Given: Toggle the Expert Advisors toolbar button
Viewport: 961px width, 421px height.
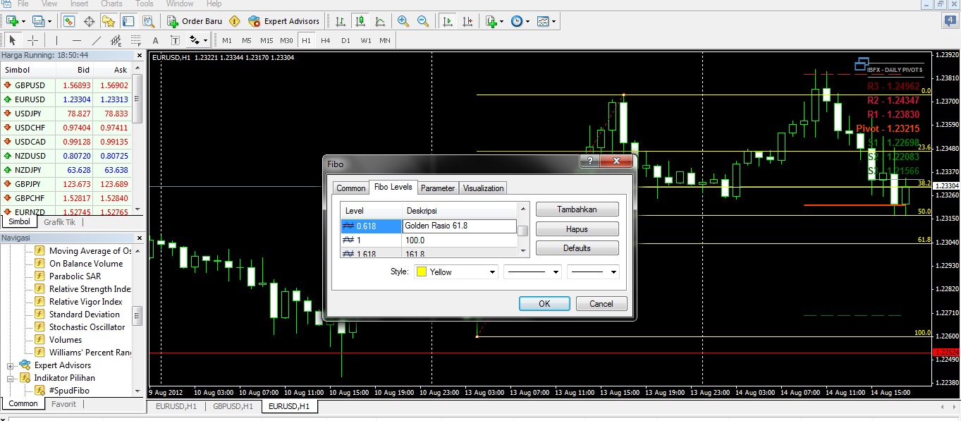Looking at the screenshot, I should pos(283,21).
